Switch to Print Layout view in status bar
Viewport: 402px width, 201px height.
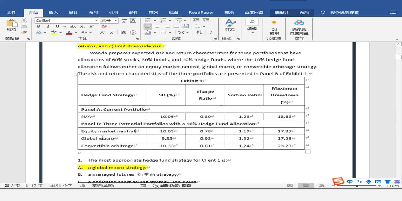click(306, 185)
